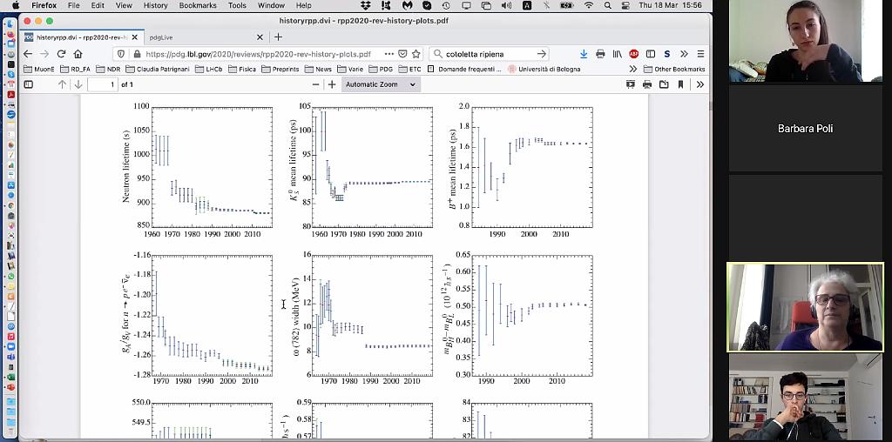Open the Adblock Plus extension
Viewport: 892px width, 442px height.
[634, 54]
